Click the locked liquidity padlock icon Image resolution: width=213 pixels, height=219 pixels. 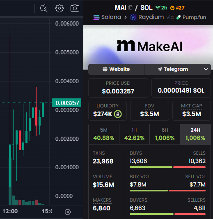pos(118,114)
